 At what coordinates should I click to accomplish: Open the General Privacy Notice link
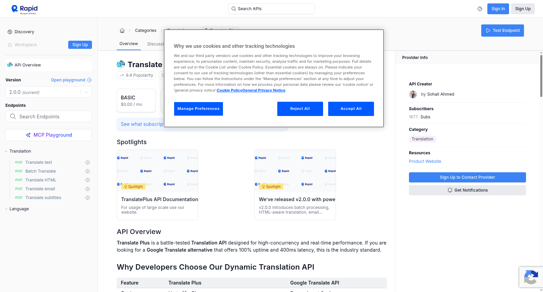264,91
